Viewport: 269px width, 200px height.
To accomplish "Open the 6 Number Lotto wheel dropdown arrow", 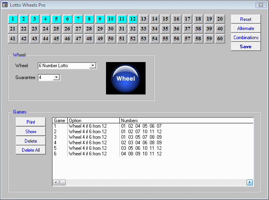I will coord(93,66).
